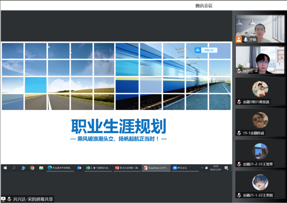287x203 pixels.
Task: Open the Outlook taskbar icon
Action: (79, 168)
